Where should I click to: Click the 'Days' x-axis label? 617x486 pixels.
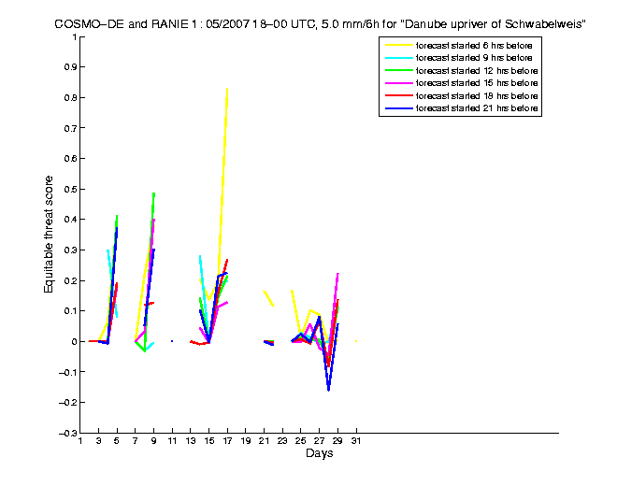click(319, 454)
